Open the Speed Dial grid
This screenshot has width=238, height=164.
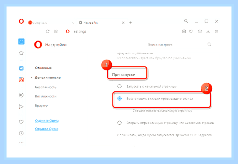[x=56, y=31]
